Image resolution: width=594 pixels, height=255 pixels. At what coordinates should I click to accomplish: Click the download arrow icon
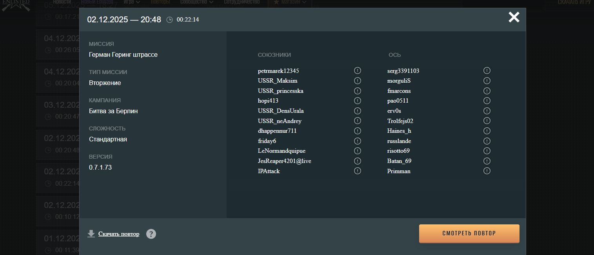(91, 234)
